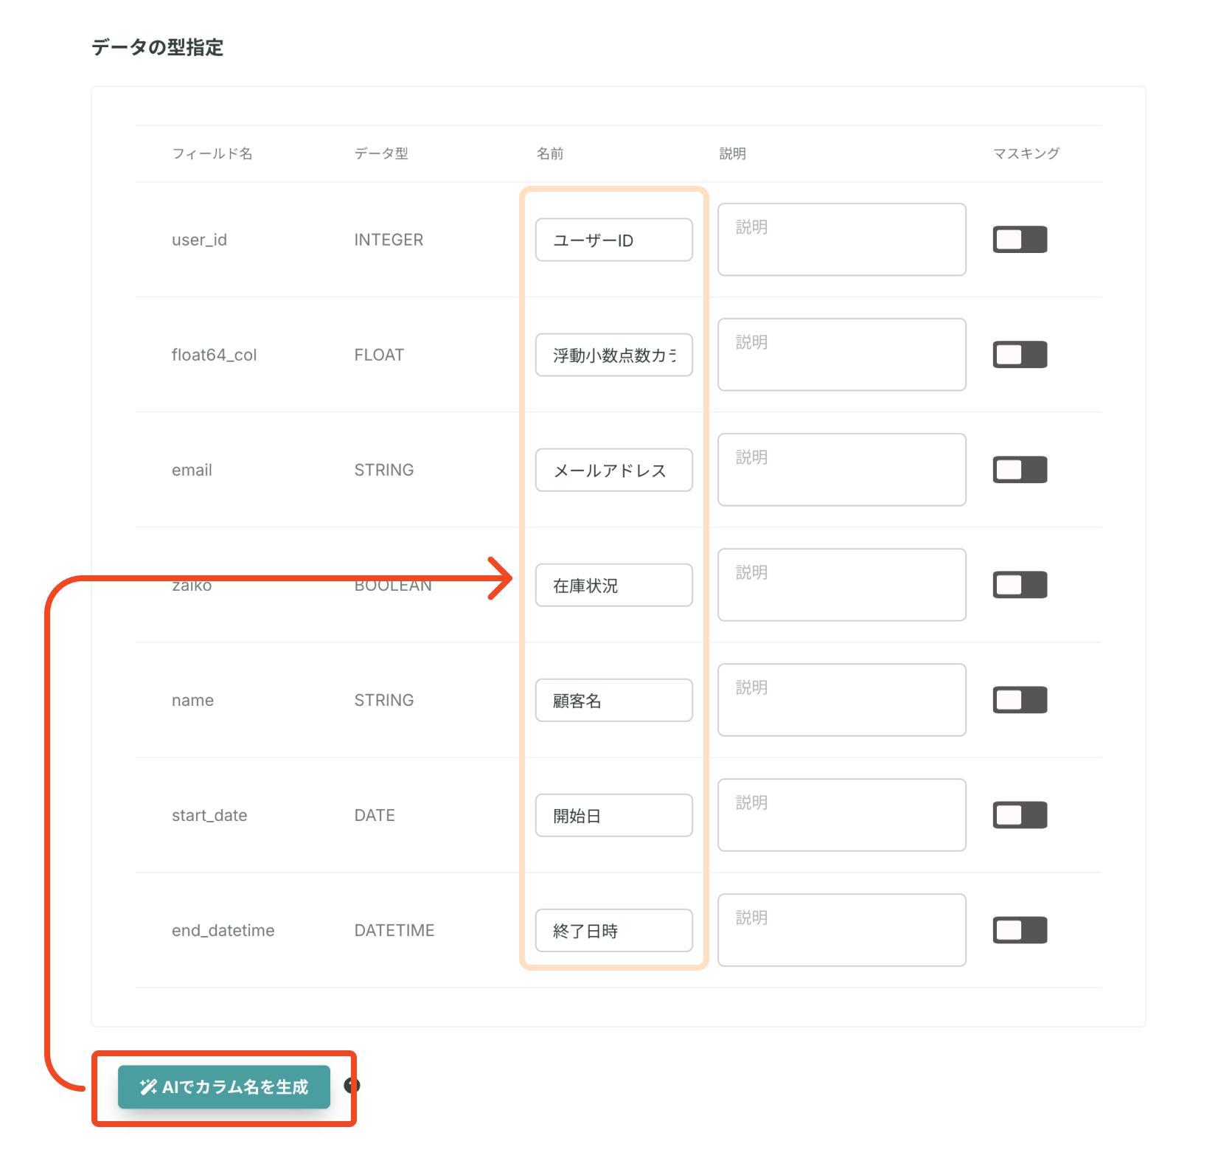Focus the description box for user_id
Screen dimensions: 1218x1158
point(842,240)
